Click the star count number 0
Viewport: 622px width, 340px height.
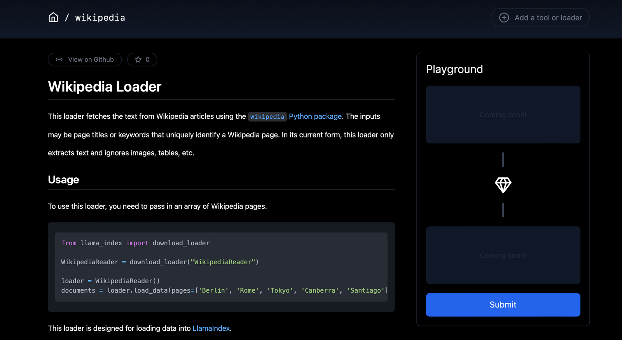(x=147, y=60)
